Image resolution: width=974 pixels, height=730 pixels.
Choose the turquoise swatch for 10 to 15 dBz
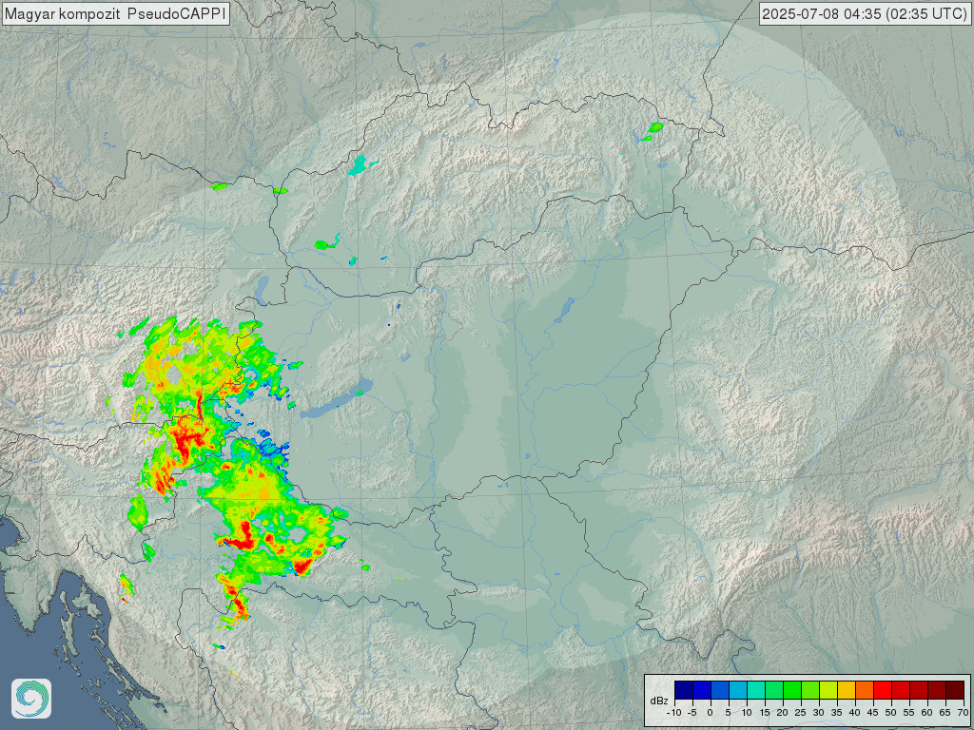click(756, 690)
